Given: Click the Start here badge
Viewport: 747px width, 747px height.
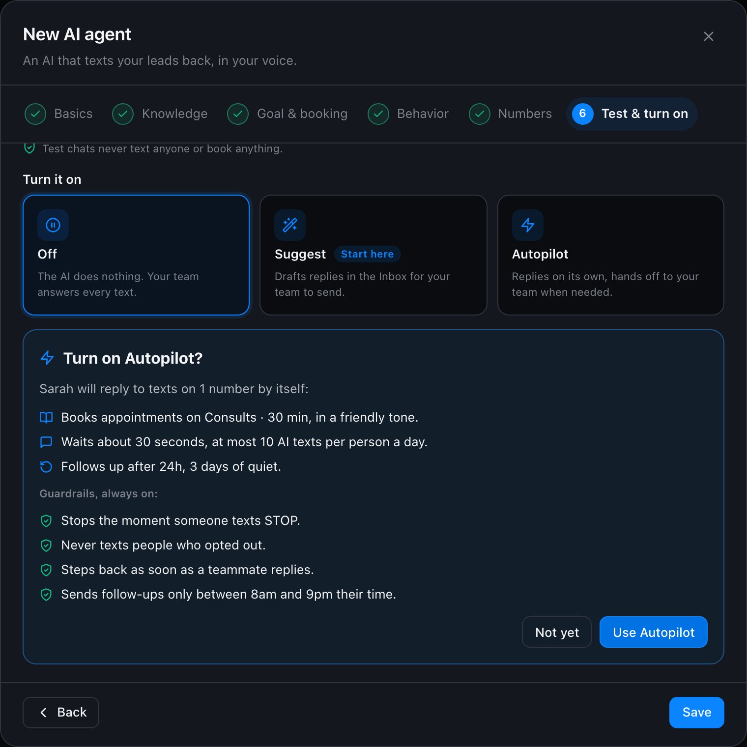Looking at the screenshot, I should point(367,254).
